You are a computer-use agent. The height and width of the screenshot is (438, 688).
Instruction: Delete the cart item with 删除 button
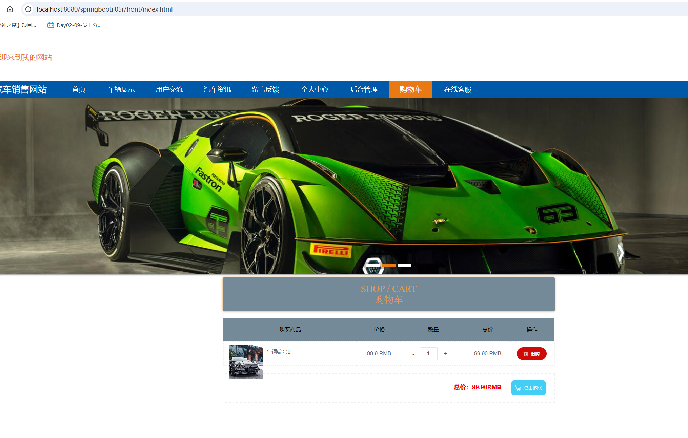point(531,354)
